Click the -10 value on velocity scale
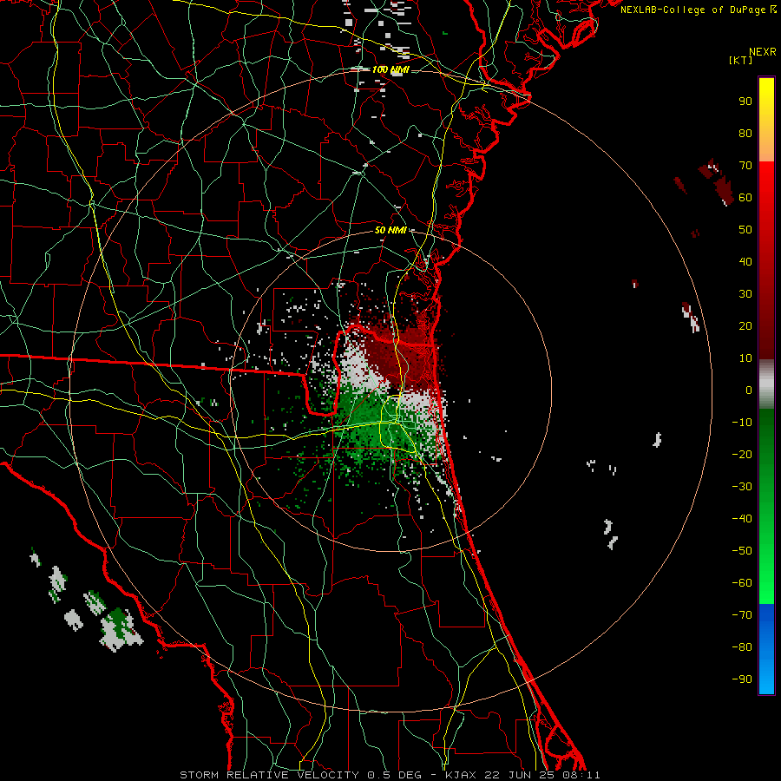This screenshot has height=781, width=781. (742, 423)
